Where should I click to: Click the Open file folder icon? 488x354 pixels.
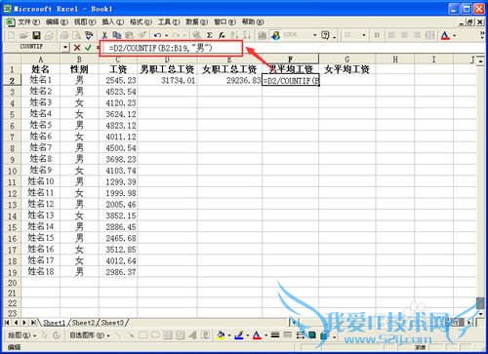(x=23, y=35)
